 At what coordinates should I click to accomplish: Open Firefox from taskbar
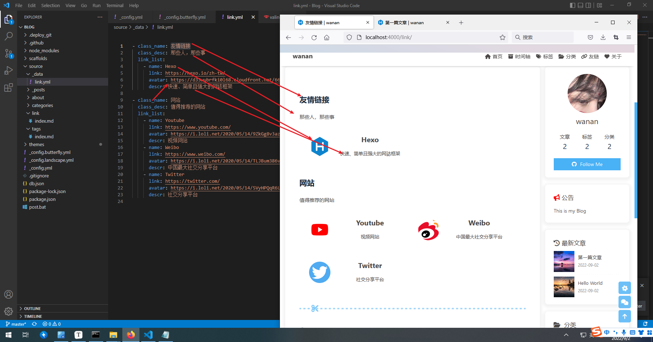[x=131, y=335]
